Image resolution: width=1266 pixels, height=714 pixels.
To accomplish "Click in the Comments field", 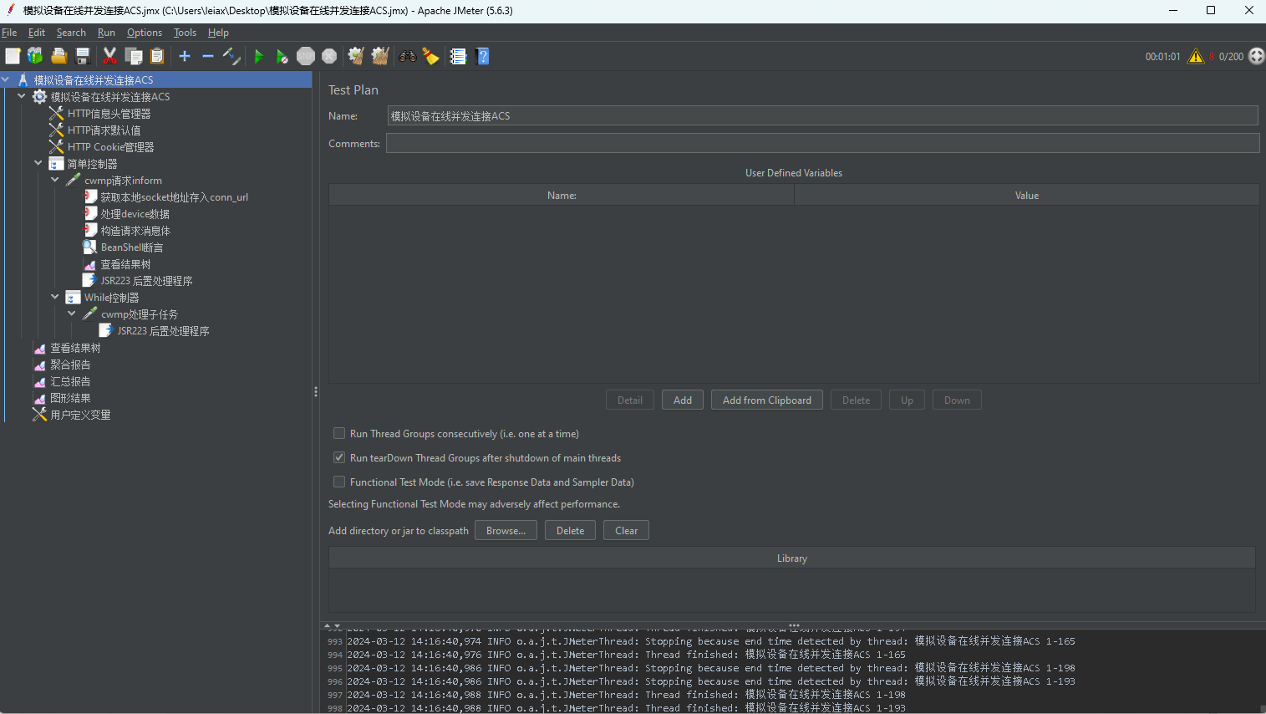I will [x=822, y=143].
